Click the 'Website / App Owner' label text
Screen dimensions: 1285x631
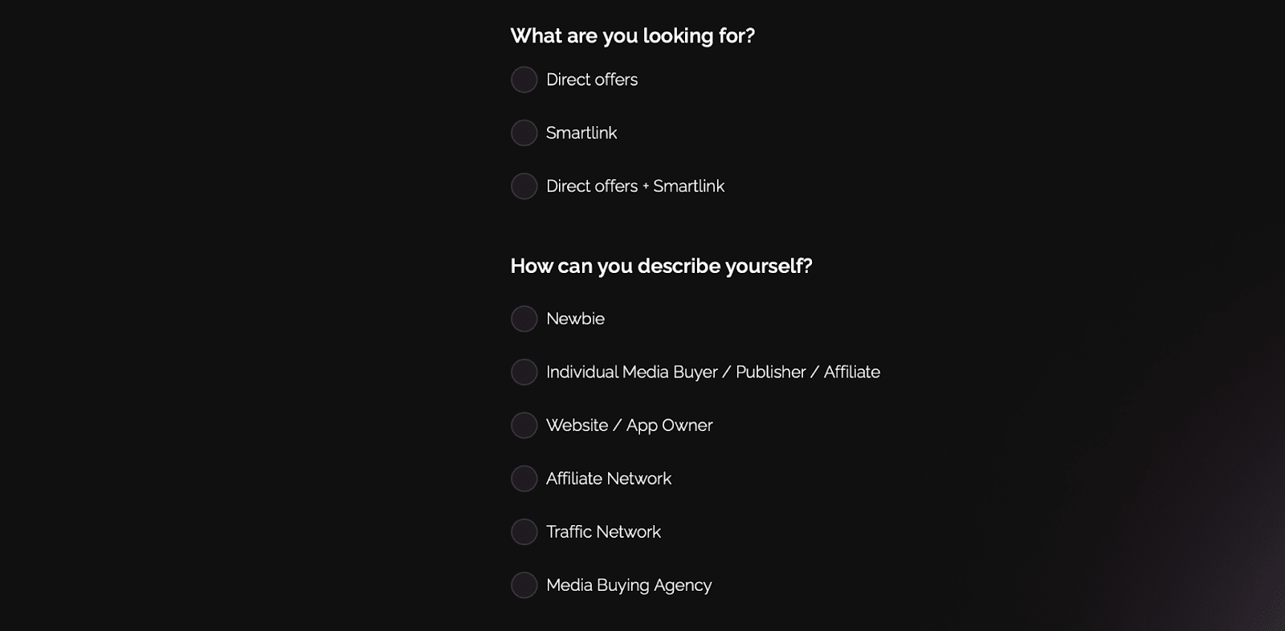pyautogui.click(x=630, y=425)
